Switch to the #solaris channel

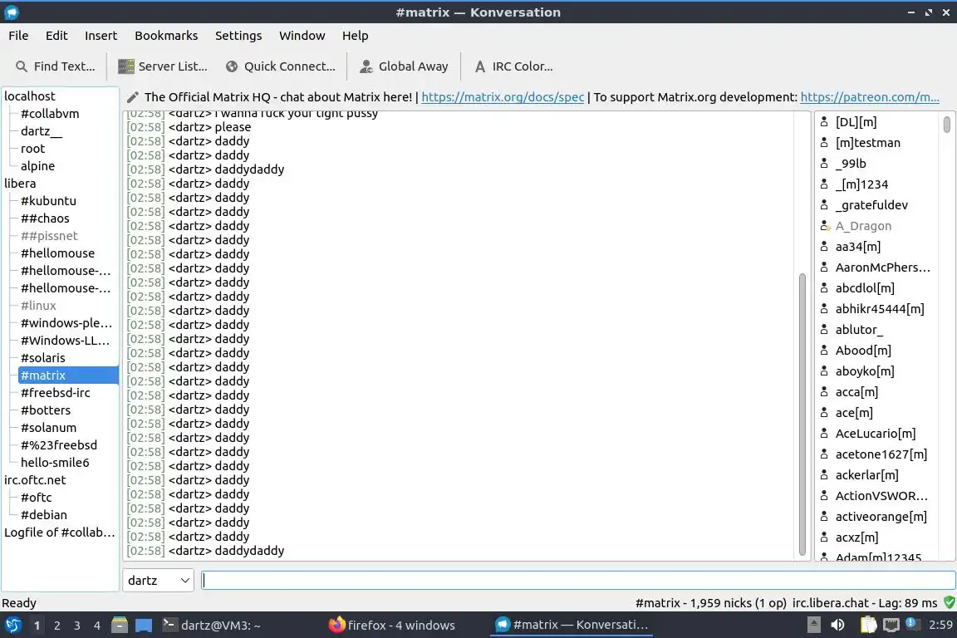[x=43, y=358]
